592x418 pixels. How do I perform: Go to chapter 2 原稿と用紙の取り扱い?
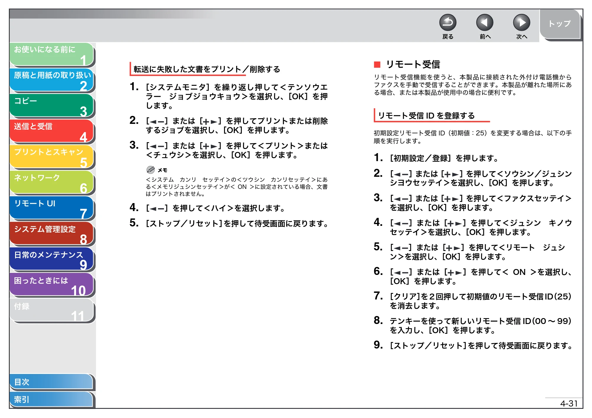click(x=52, y=80)
